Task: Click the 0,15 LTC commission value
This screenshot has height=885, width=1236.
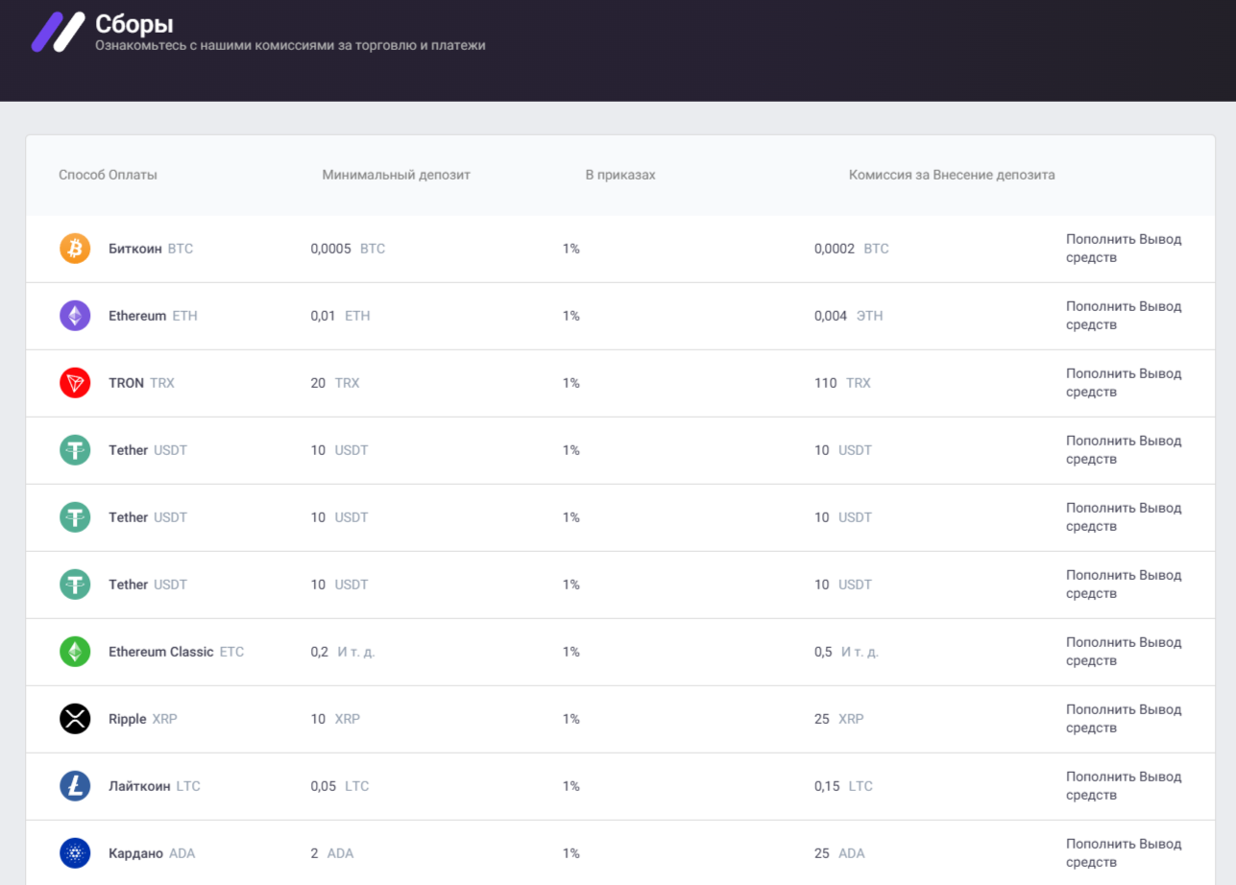Action: click(x=844, y=786)
